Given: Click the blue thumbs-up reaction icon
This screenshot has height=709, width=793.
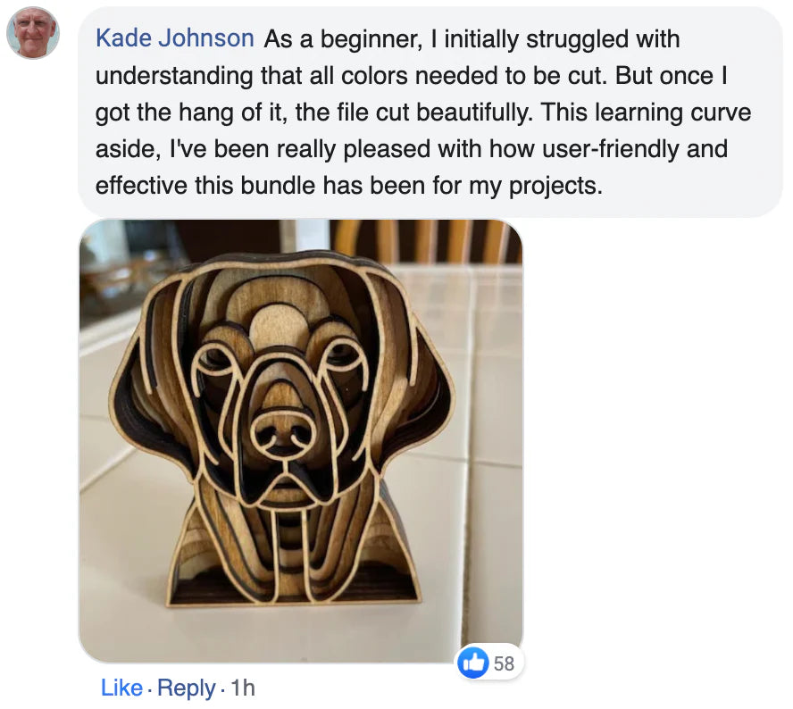Looking at the screenshot, I should point(473,662).
